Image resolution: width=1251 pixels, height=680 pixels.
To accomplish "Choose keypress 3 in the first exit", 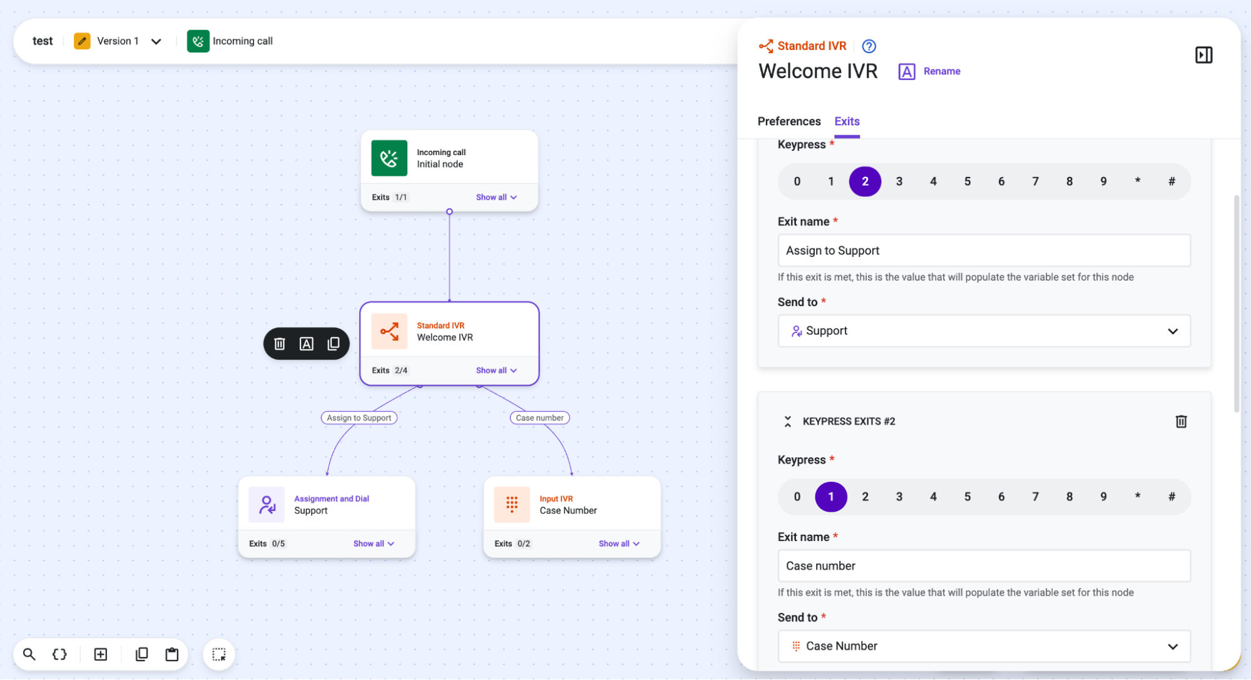I will click(x=899, y=181).
